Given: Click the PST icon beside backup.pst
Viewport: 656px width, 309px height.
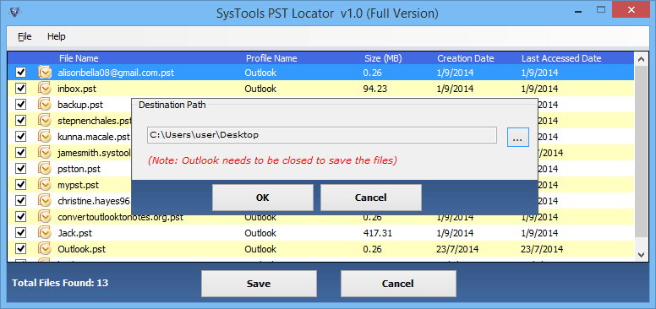Looking at the screenshot, I should coord(44,105).
